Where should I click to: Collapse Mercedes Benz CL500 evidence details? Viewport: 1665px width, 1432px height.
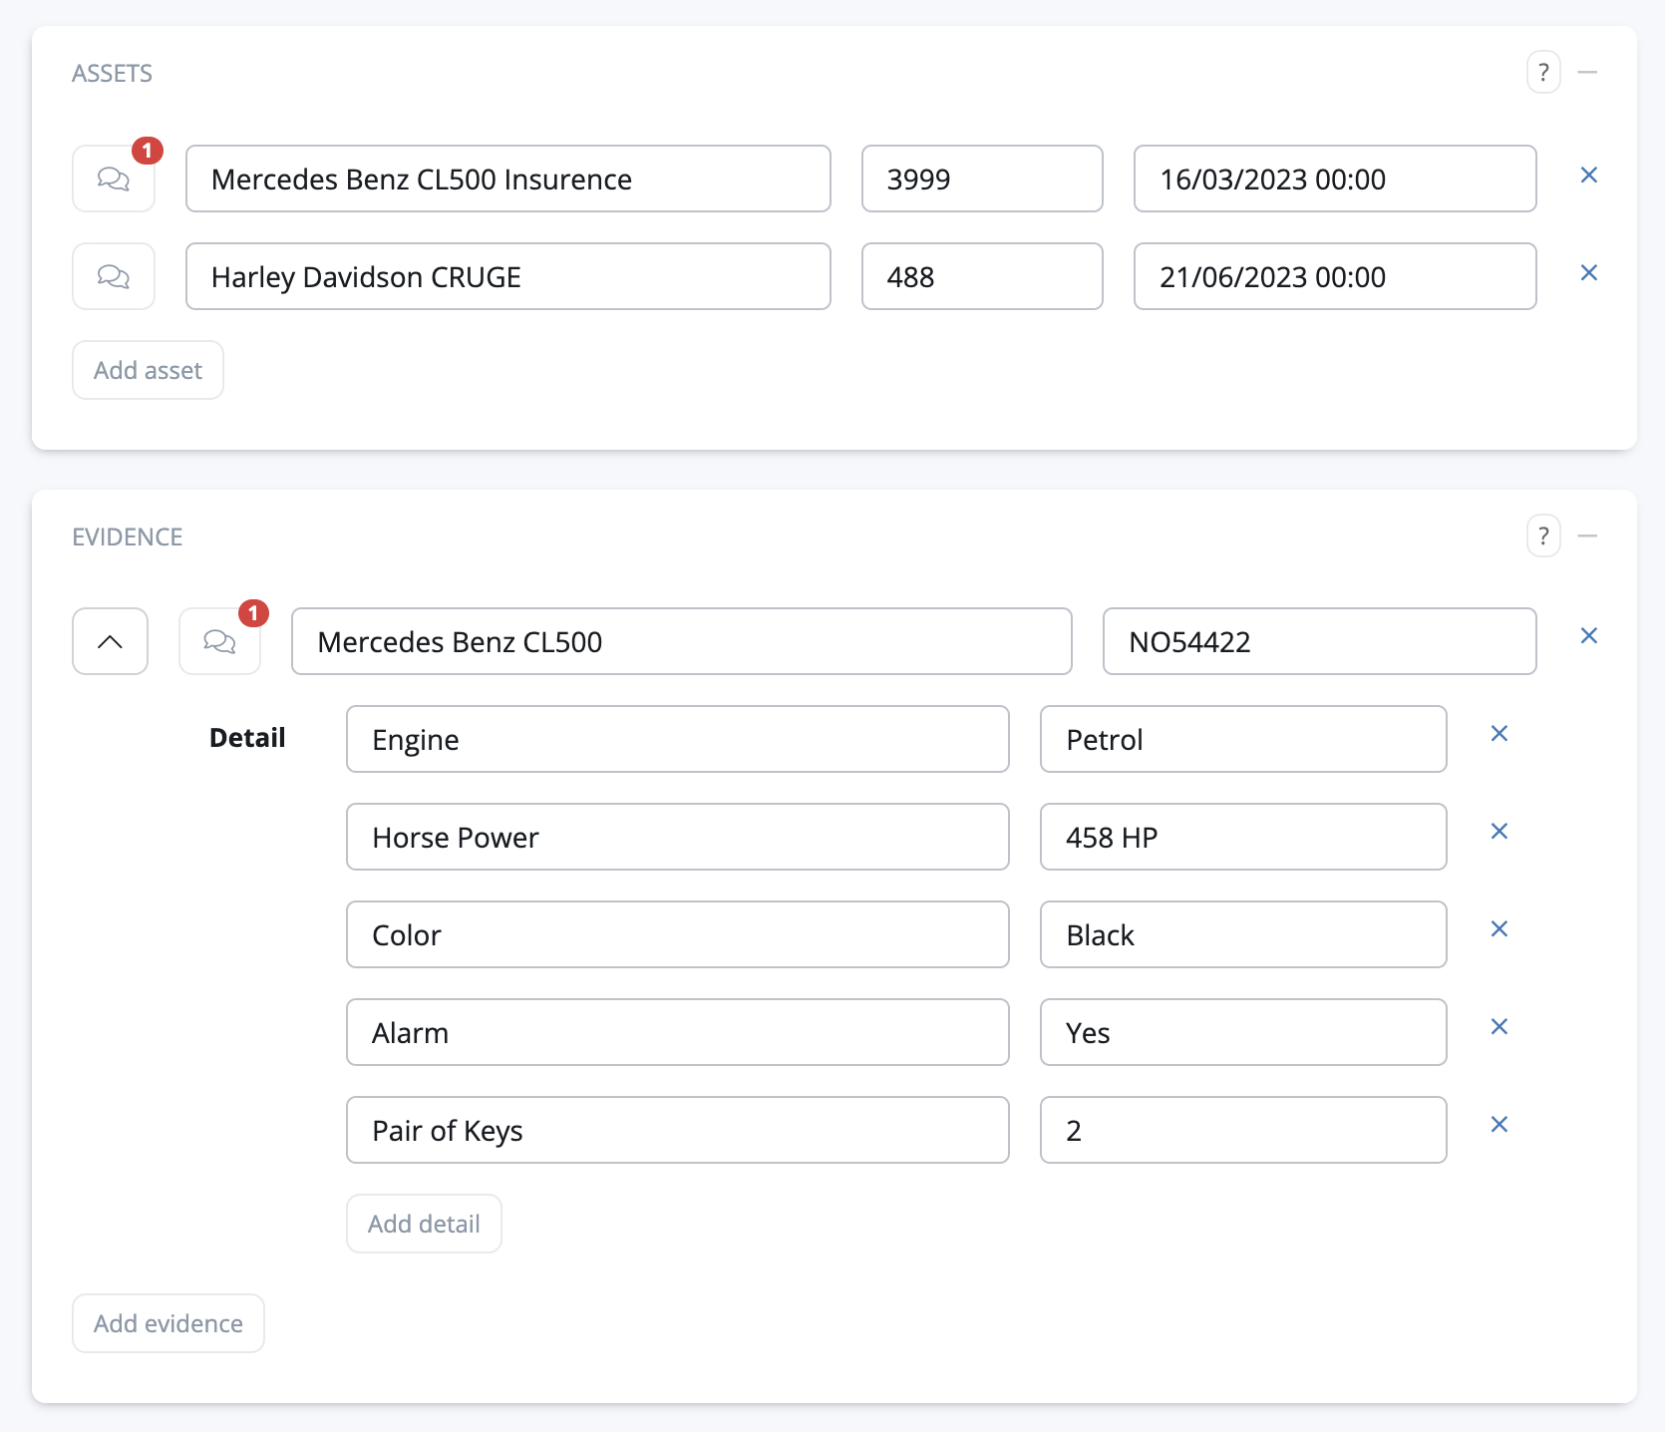111,641
